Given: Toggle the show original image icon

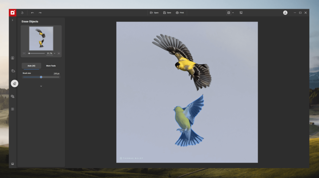Looking at the screenshot, I should [241, 13].
